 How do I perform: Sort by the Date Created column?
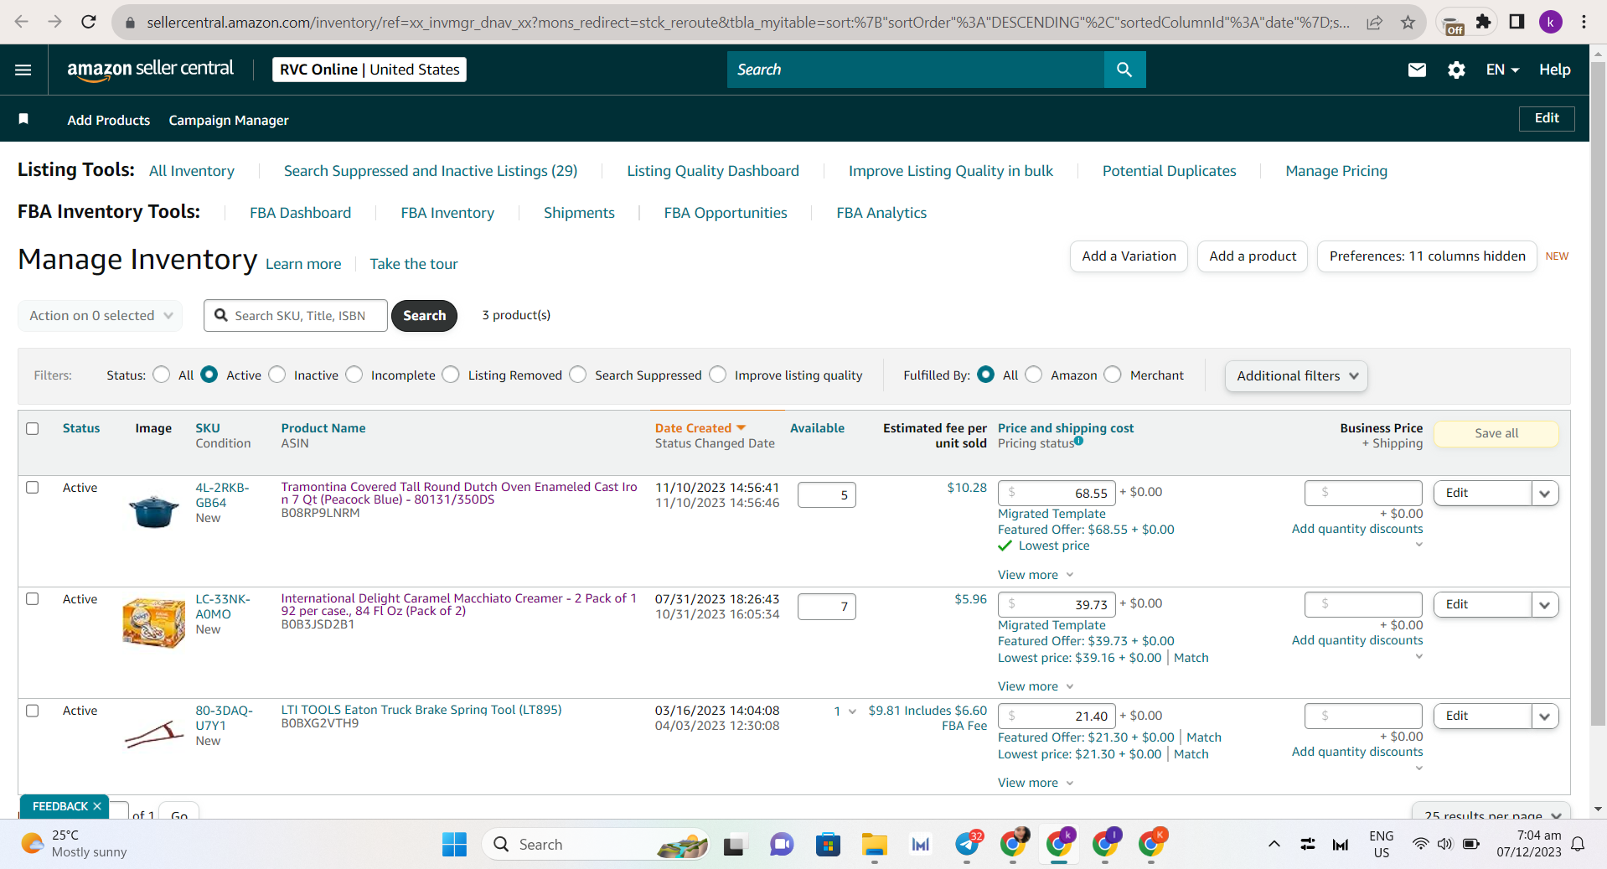[700, 428]
